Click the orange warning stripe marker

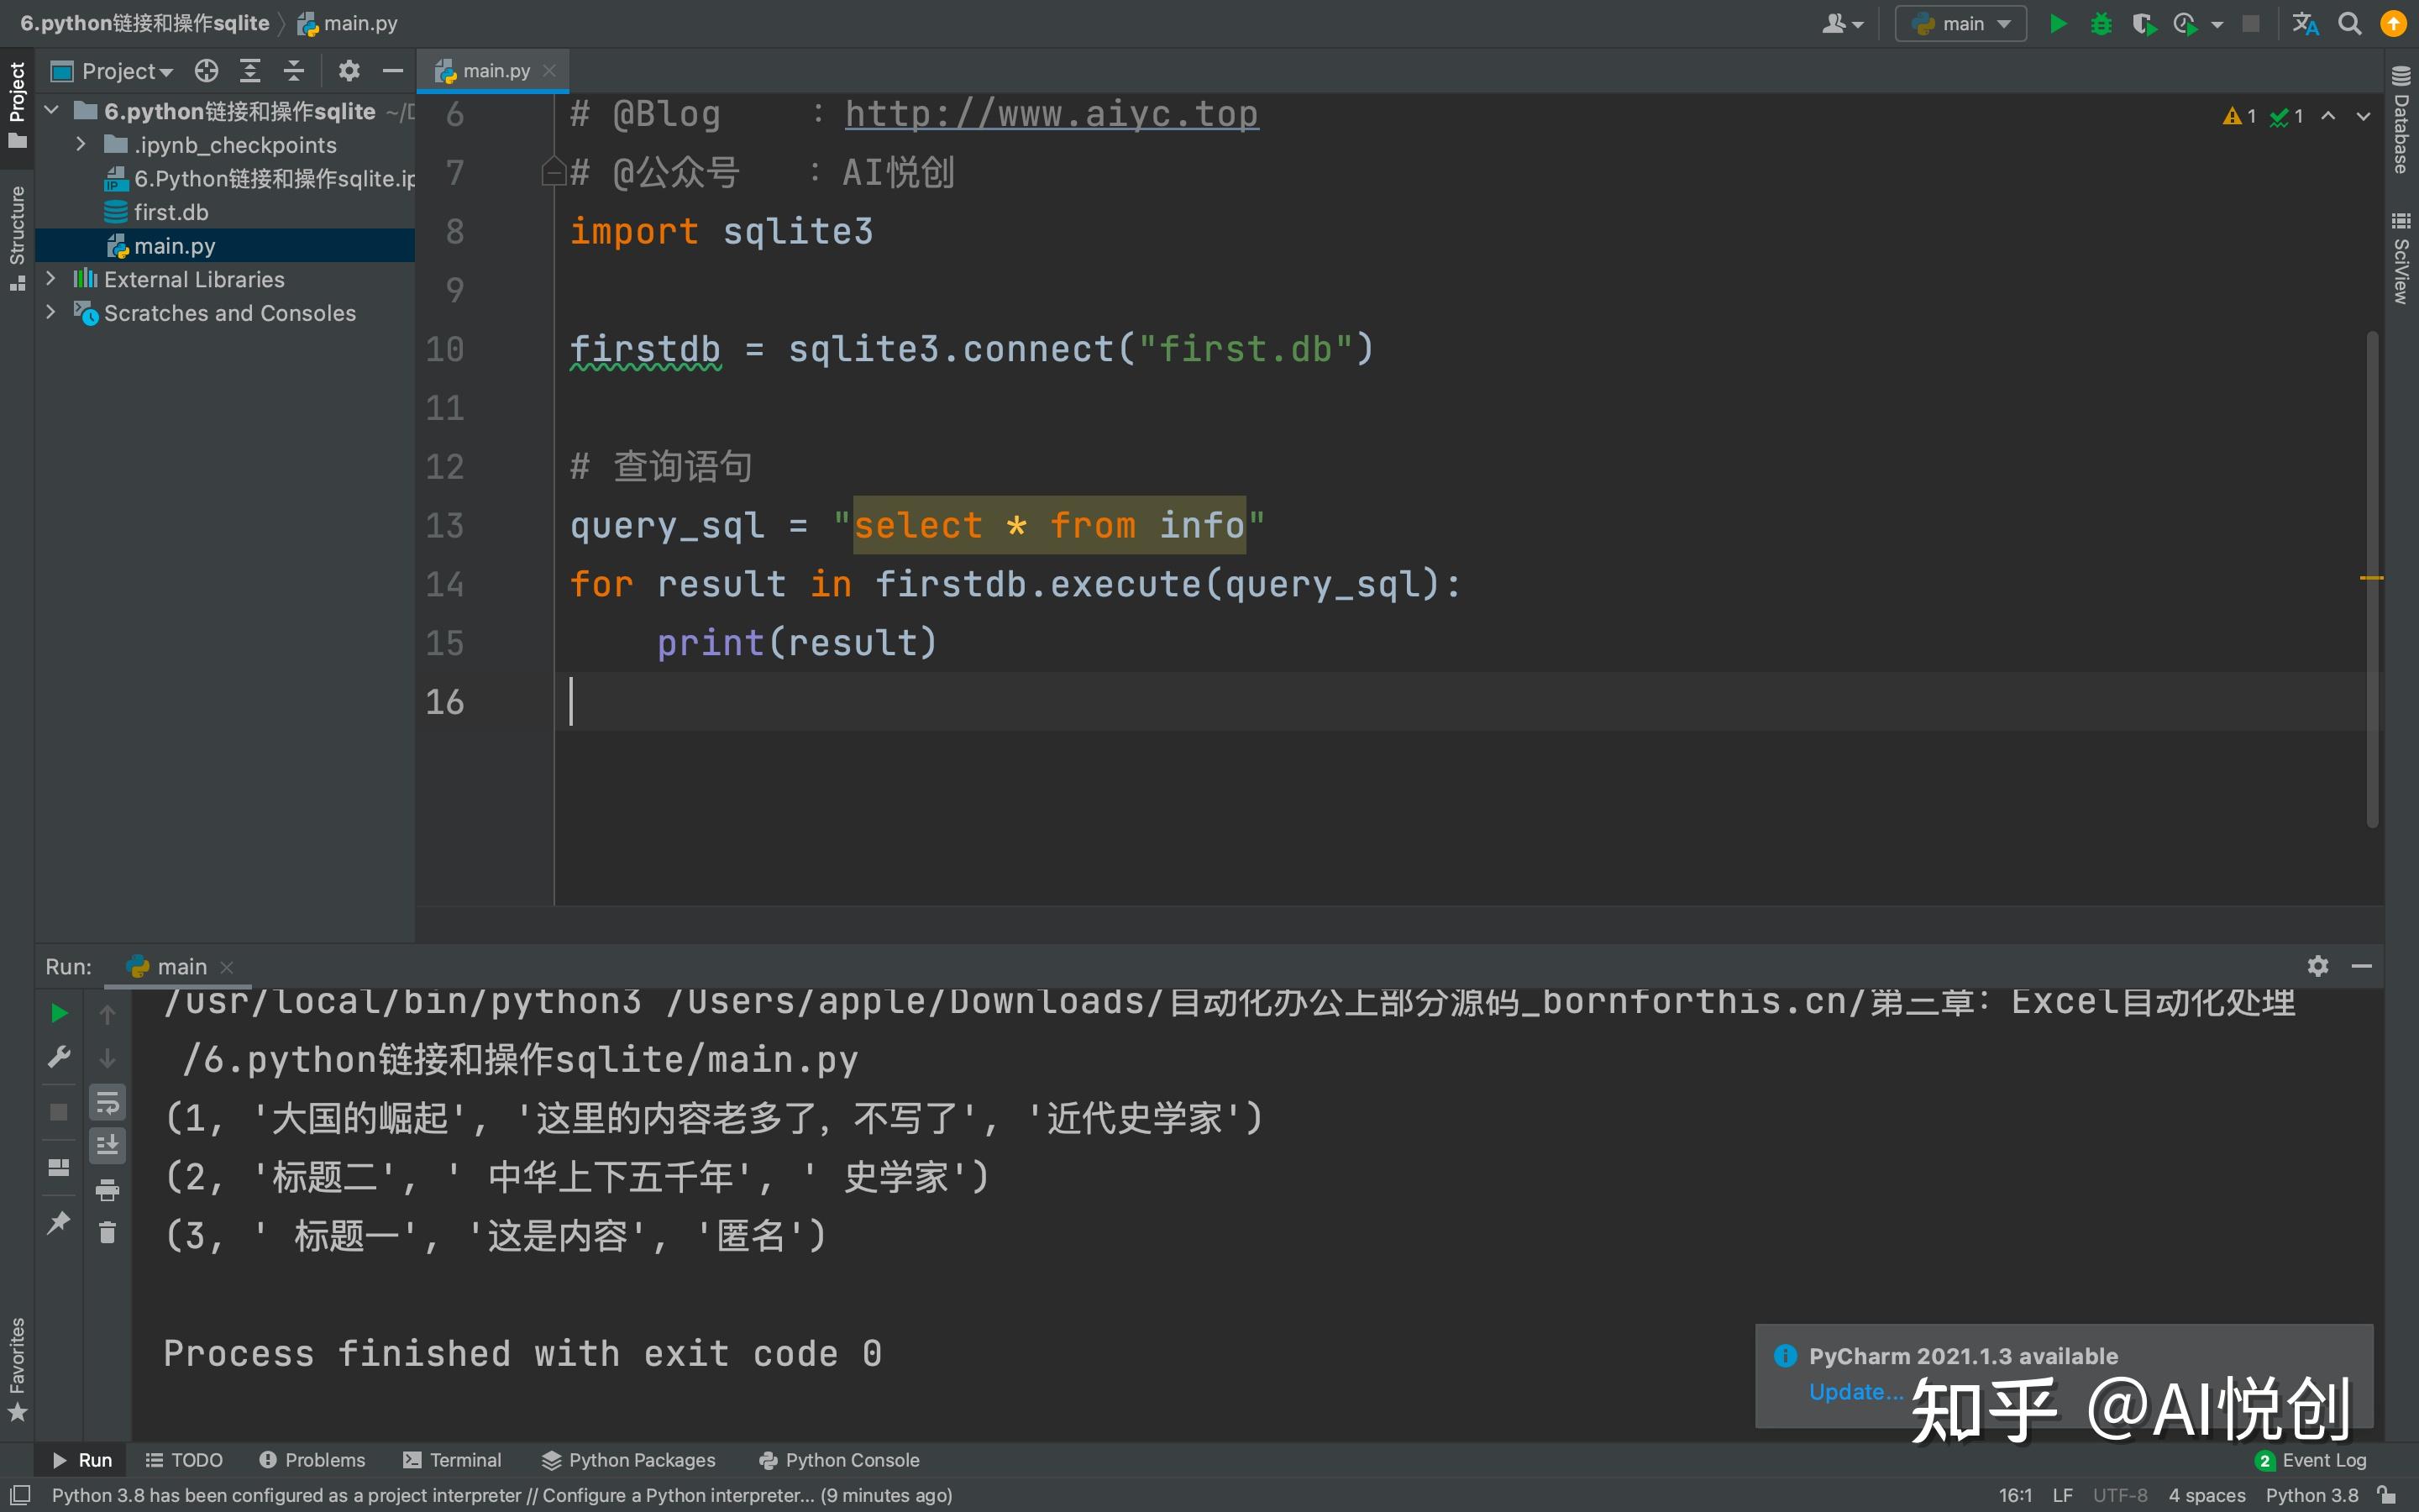(x=2371, y=578)
